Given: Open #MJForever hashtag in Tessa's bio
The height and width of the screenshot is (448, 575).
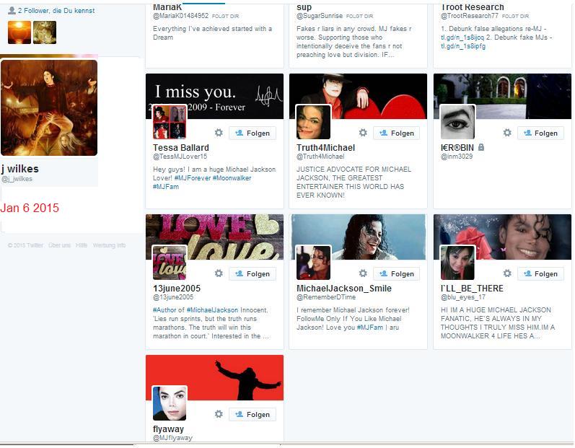Looking at the screenshot, I should 193,177.
